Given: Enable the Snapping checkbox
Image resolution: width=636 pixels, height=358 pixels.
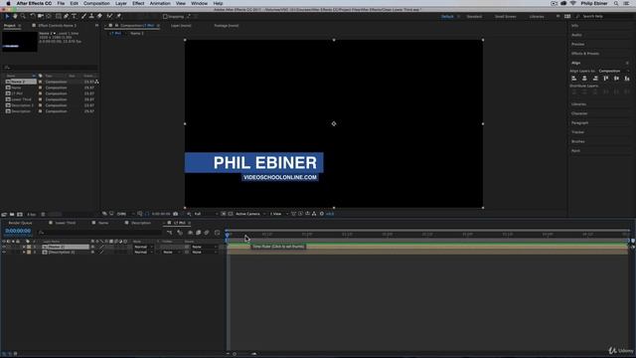Looking at the screenshot, I should 165,17.
